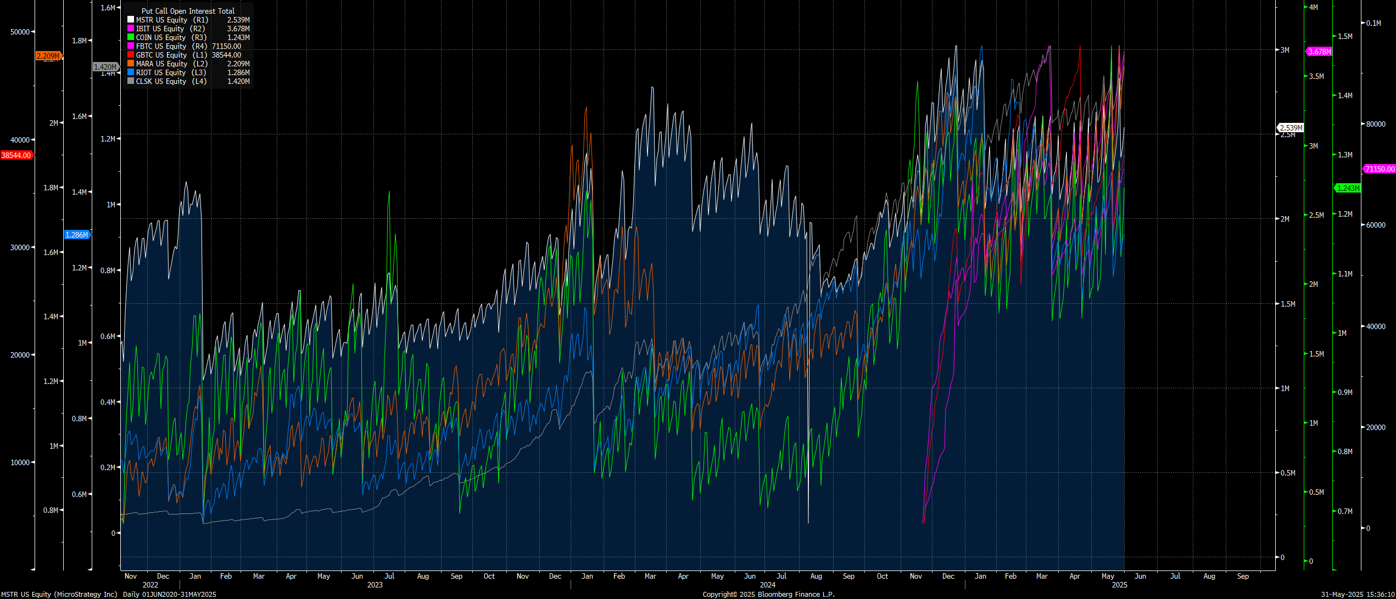Click the white MSTR legend color swatch
Screen dimensions: 1396x599
(131, 20)
